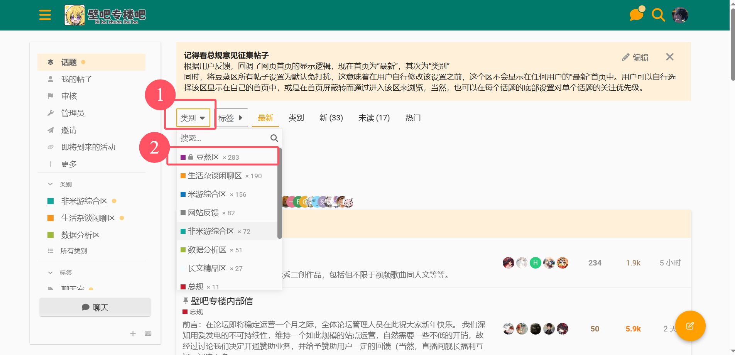Switch to the 热门 tab
Screen dimensions: 735x355
(413, 118)
